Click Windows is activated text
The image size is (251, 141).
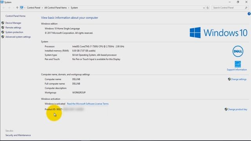[55, 104]
